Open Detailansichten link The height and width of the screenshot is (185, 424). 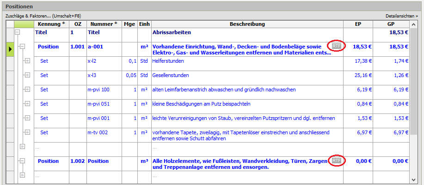[x=402, y=16]
